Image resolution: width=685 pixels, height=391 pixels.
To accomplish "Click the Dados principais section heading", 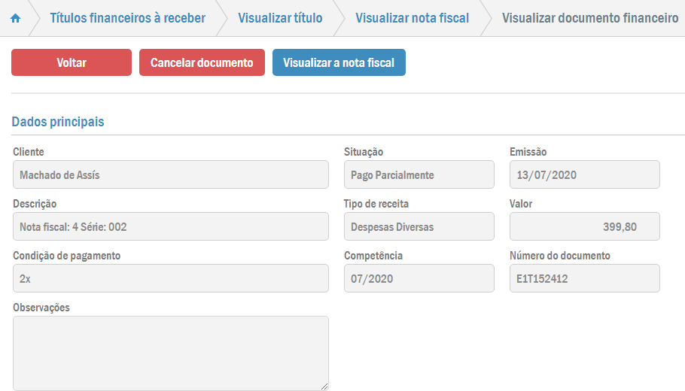I will [x=58, y=122].
